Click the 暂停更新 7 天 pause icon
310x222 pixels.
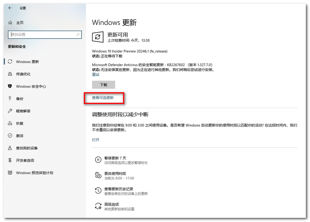pos(98,160)
